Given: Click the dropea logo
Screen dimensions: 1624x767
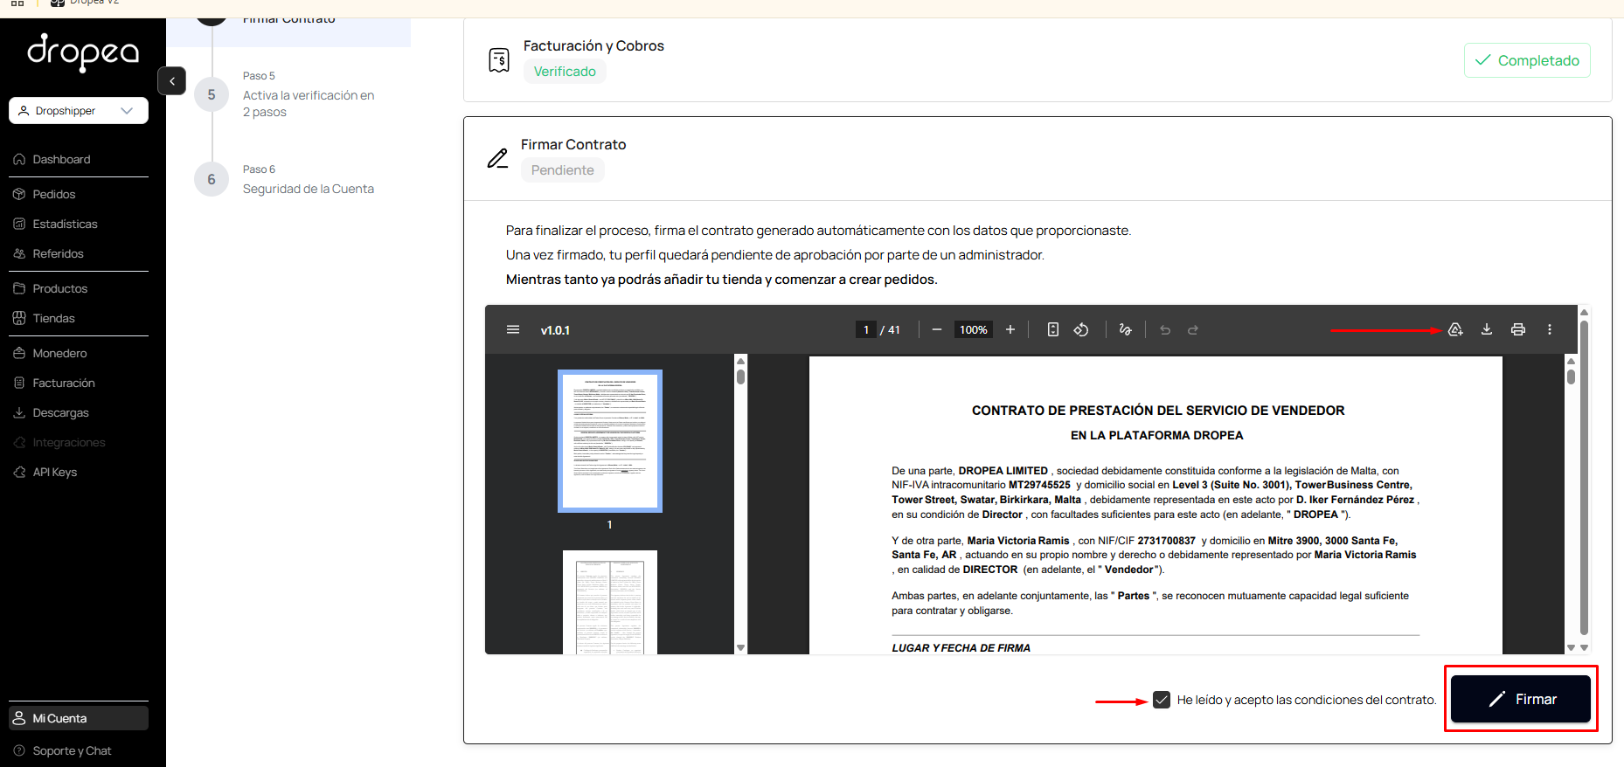Looking at the screenshot, I should point(83,52).
